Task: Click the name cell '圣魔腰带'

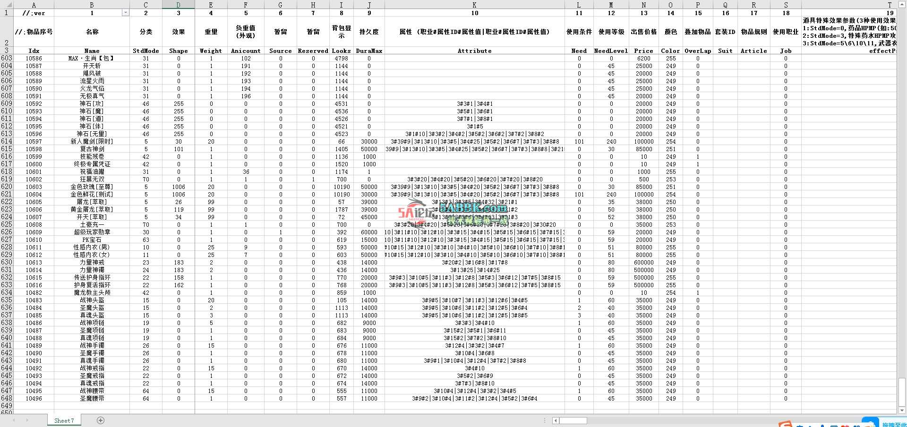Action: coord(92,398)
